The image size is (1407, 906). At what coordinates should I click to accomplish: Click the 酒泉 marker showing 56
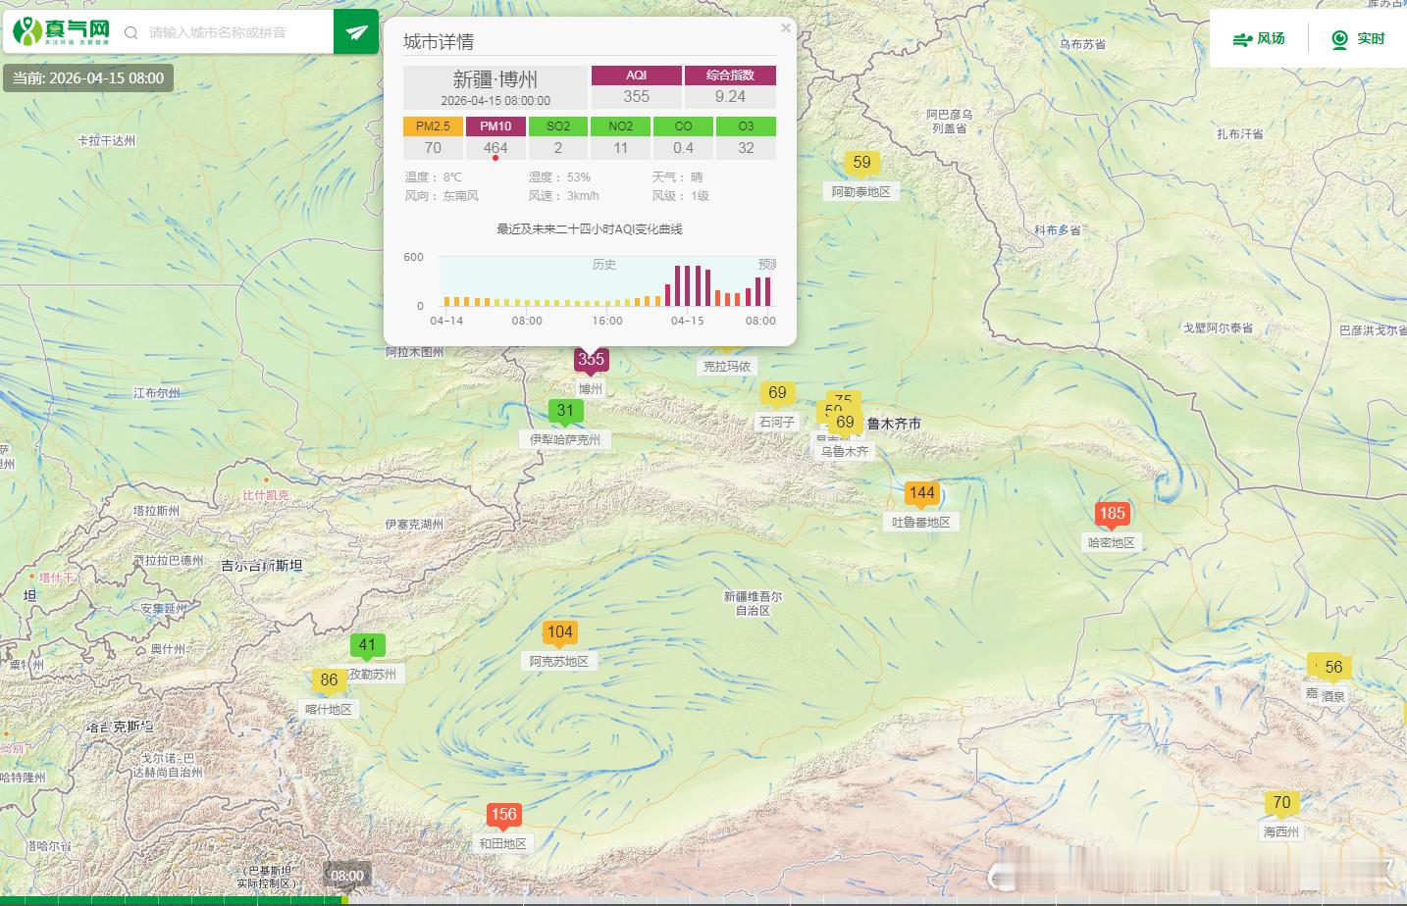(x=1333, y=668)
